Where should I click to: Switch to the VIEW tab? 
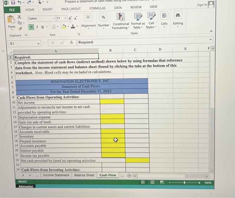coord(153,7)
